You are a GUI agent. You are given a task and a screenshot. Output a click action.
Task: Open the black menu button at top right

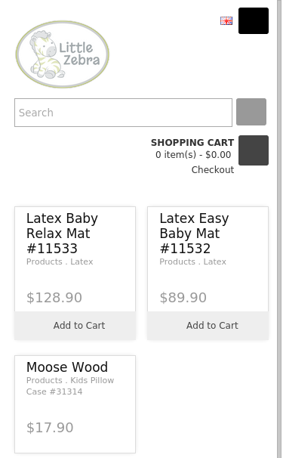point(254,20)
